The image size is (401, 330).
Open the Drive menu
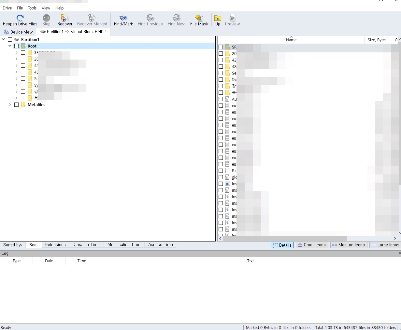tap(7, 8)
